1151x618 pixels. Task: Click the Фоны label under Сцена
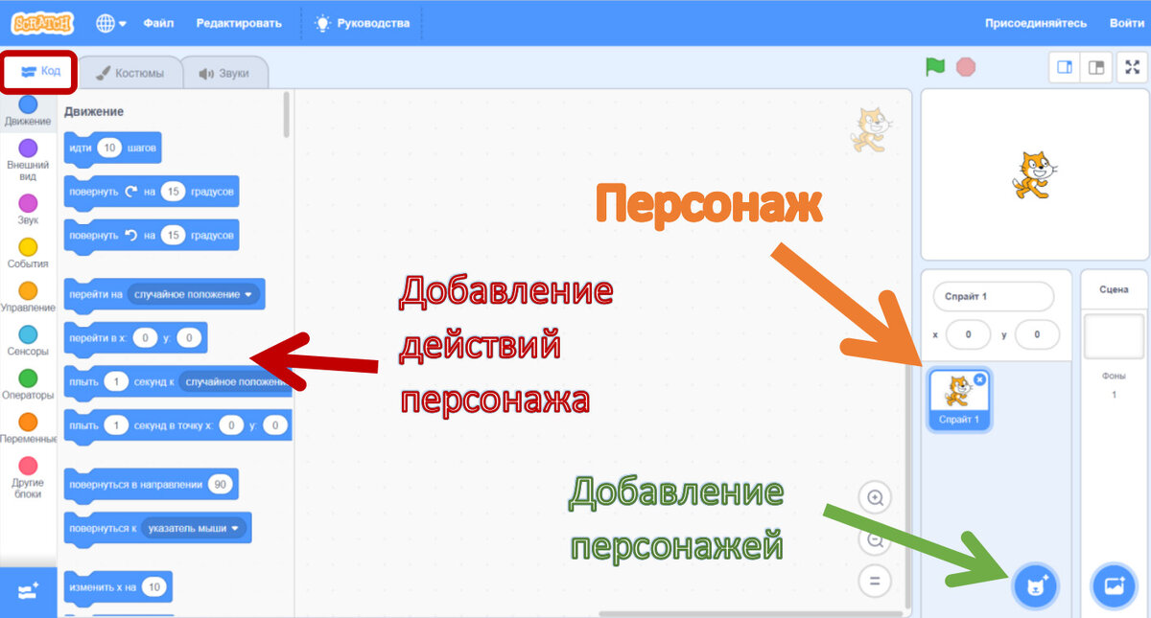coord(1114,376)
